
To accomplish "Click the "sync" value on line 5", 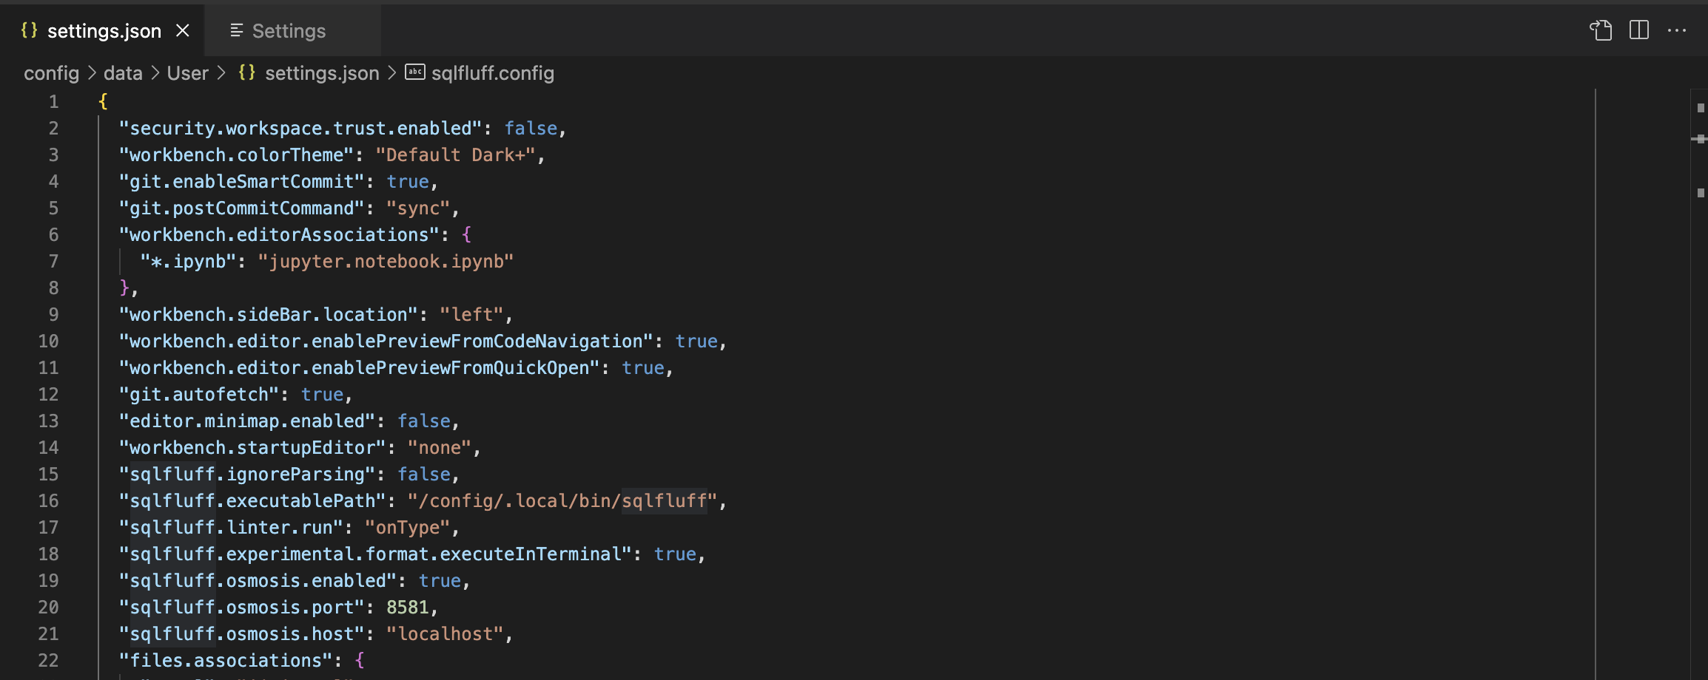I will point(418,208).
